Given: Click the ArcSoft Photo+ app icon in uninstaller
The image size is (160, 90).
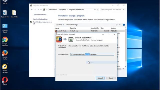Looking at the screenshot, I should [59, 39].
